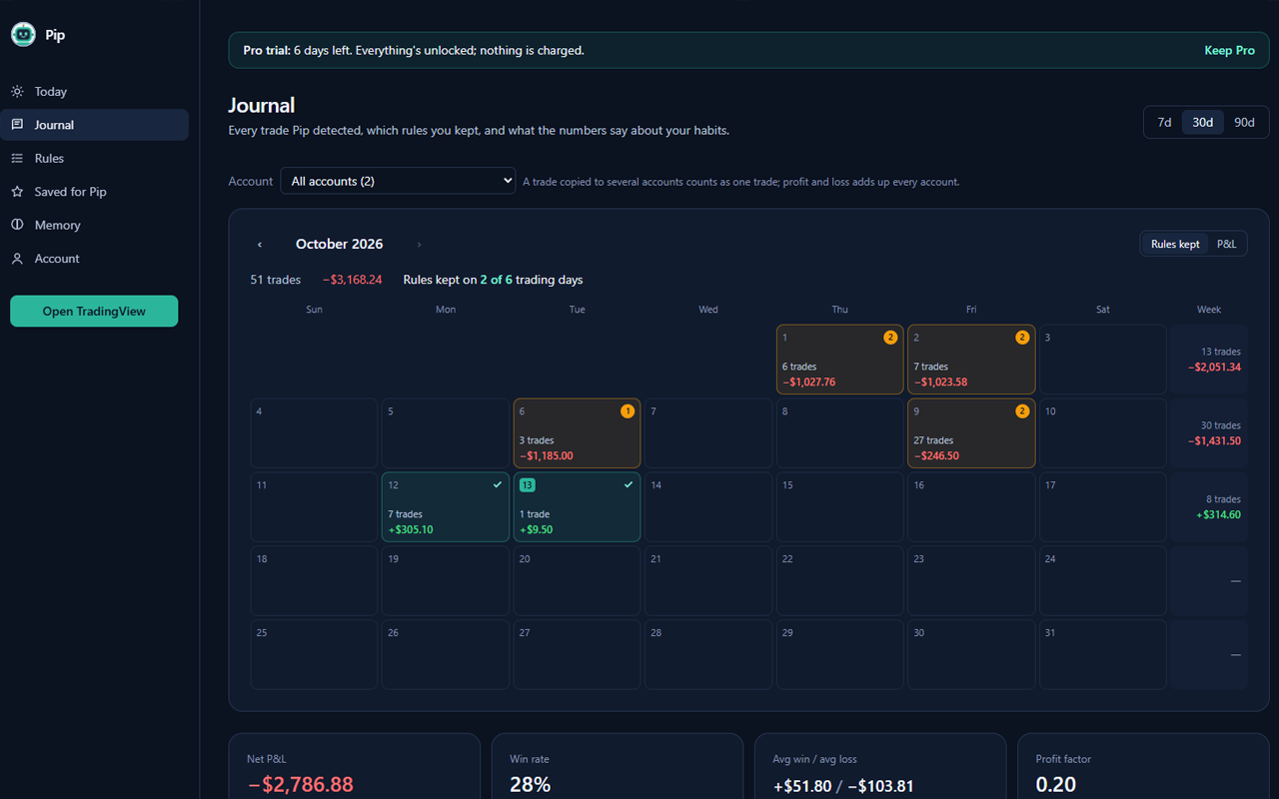
Task: Click the checkmark on October 12 cell
Action: click(x=498, y=484)
